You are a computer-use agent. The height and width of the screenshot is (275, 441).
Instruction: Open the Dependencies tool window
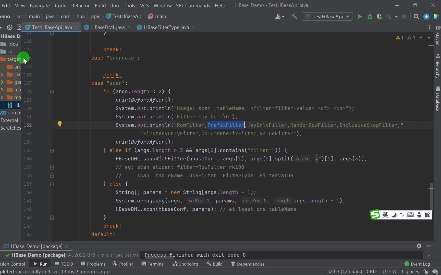coord(248,264)
